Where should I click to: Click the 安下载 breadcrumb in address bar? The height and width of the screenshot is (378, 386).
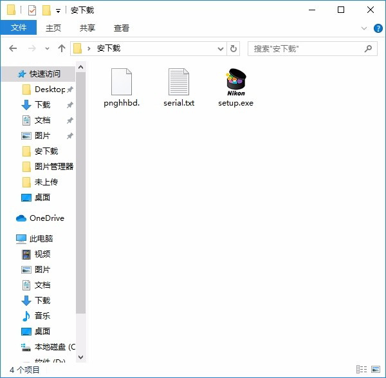point(109,48)
